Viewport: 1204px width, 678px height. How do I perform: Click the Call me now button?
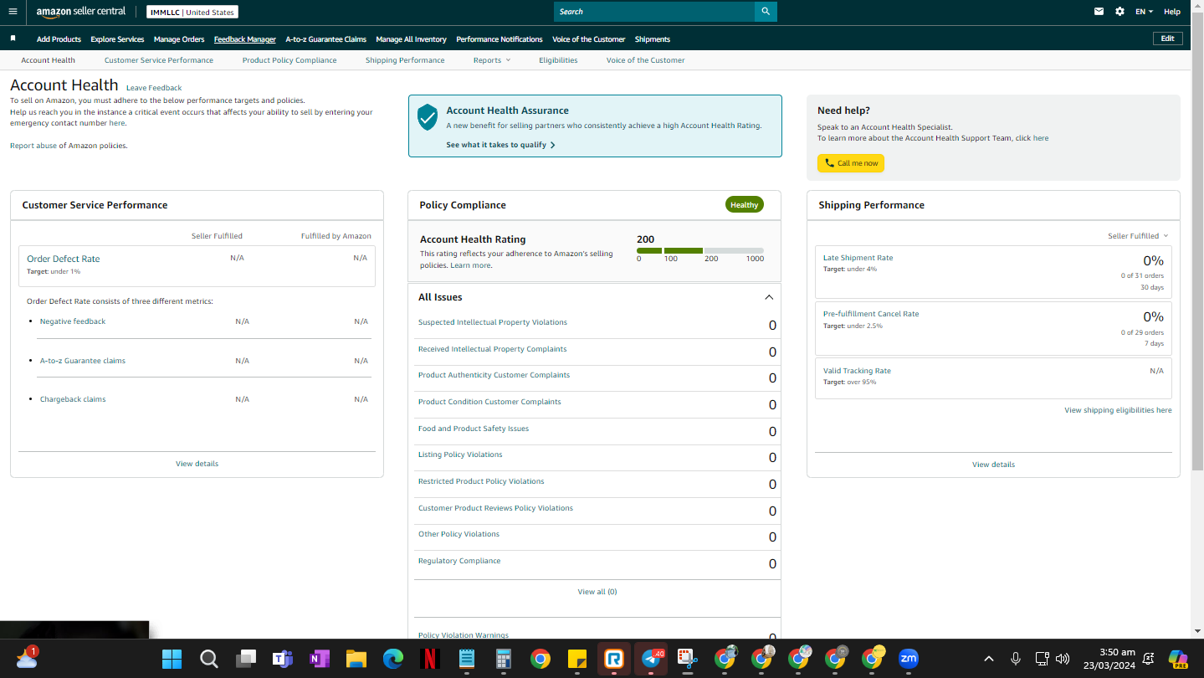pyautogui.click(x=851, y=163)
